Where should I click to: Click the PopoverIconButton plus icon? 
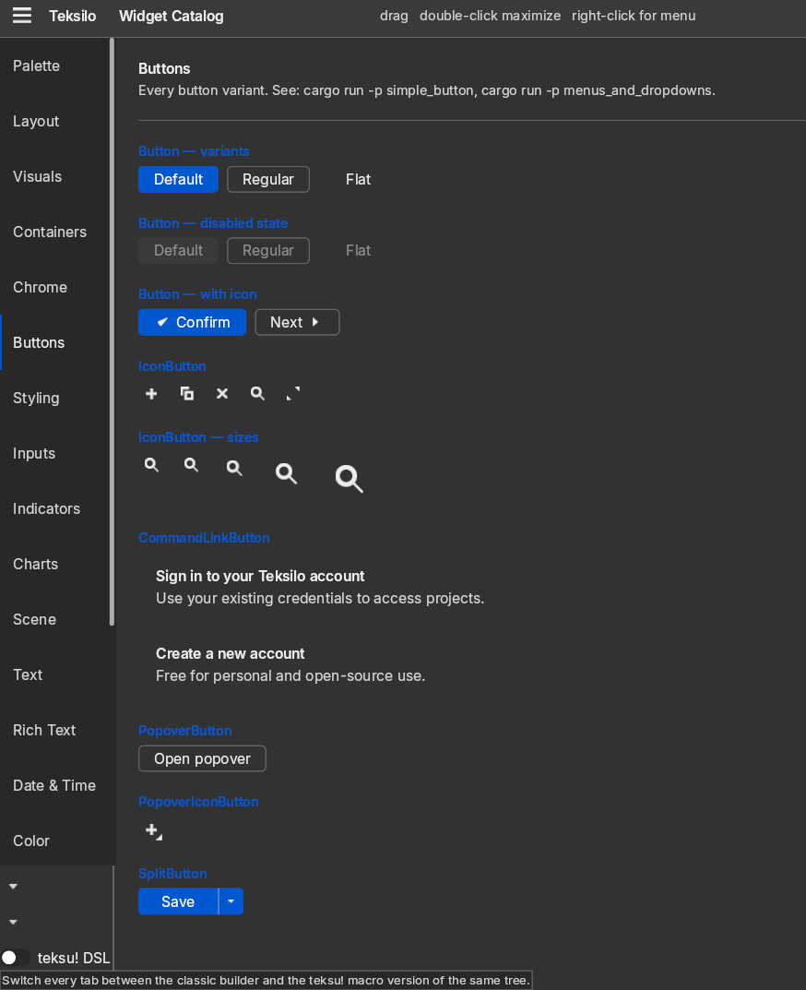click(153, 831)
